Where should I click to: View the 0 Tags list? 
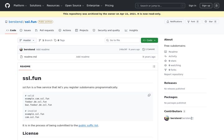click(x=59, y=40)
